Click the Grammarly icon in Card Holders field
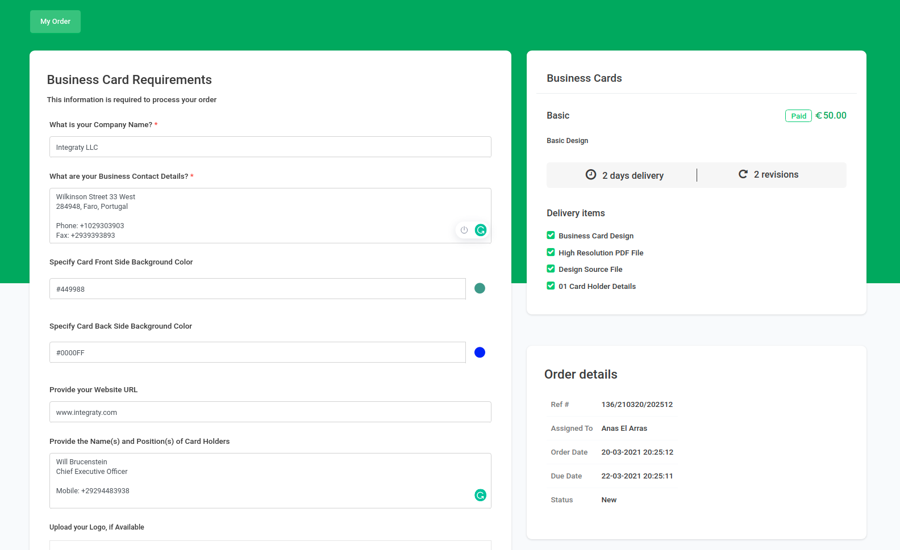The width and height of the screenshot is (900, 550). (x=481, y=495)
